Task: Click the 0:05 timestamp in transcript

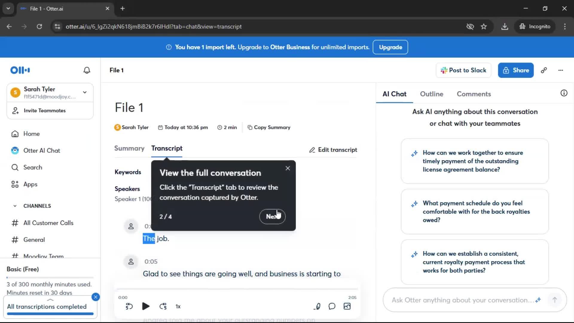Action: click(151, 262)
